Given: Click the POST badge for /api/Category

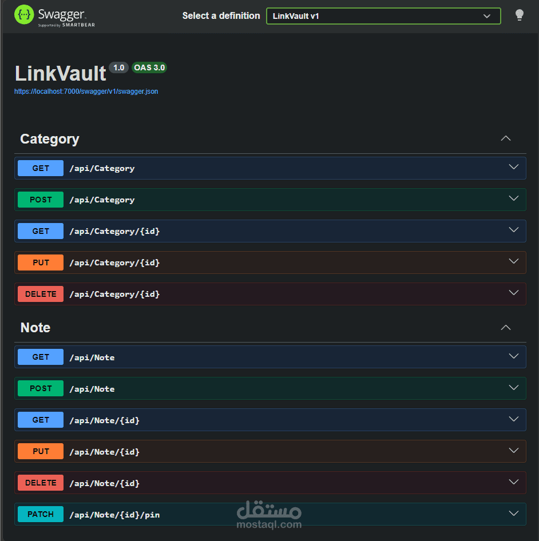Looking at the screenshot, I should (x=41, y=200).
